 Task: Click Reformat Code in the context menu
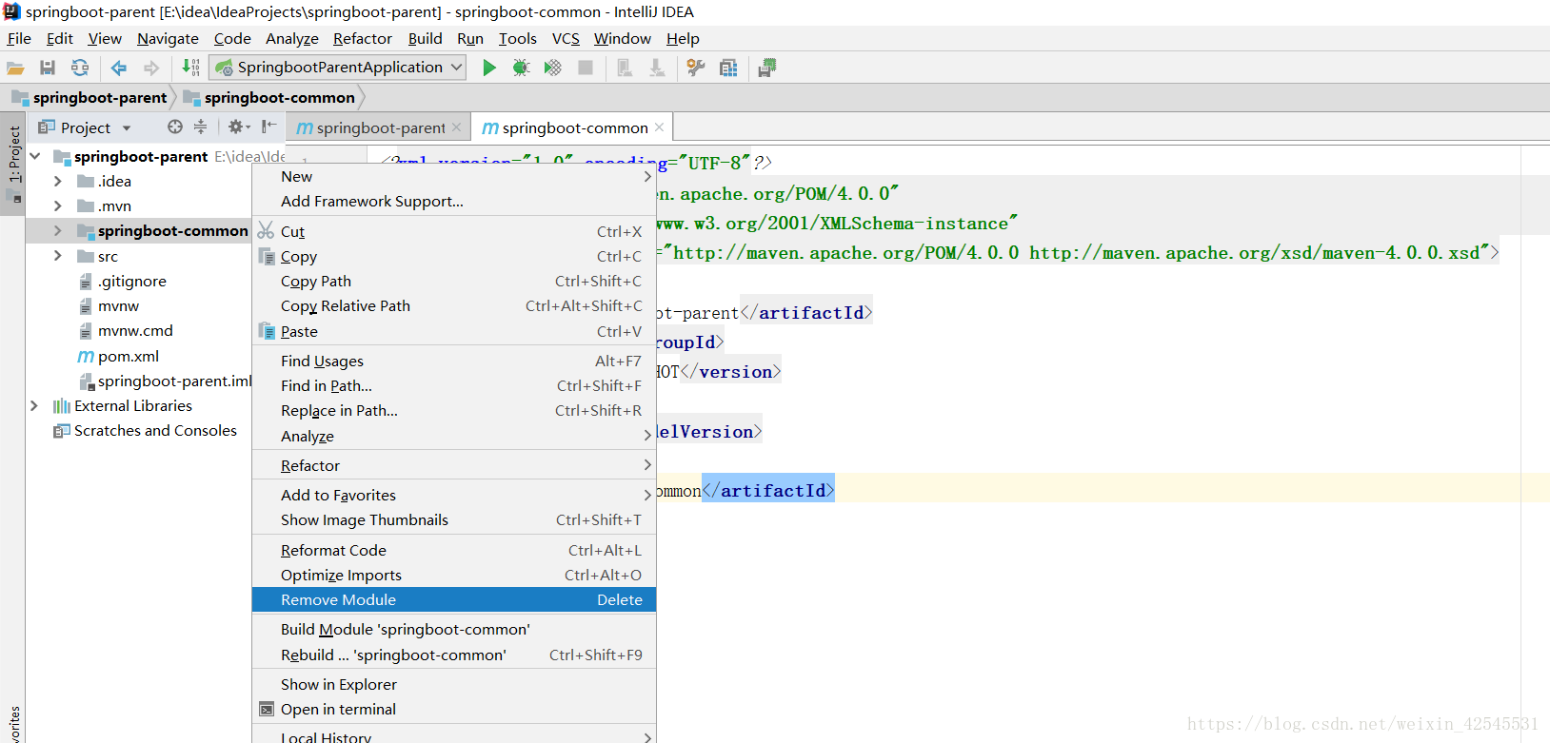(454, 550)
